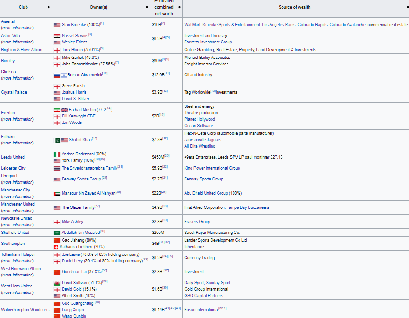The width and height of the screenshot is (409, 318).
Task: Click the UAE flag beside Mansour bin Zayed
Action: click(57, 193)
